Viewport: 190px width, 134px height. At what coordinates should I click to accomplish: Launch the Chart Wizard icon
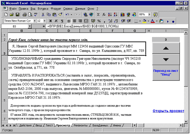point(123,15)
